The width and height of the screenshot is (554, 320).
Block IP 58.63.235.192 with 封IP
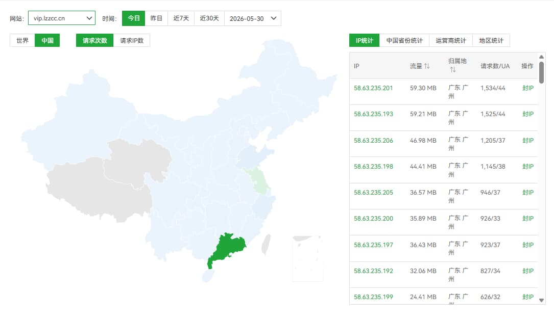click(528, 271)
